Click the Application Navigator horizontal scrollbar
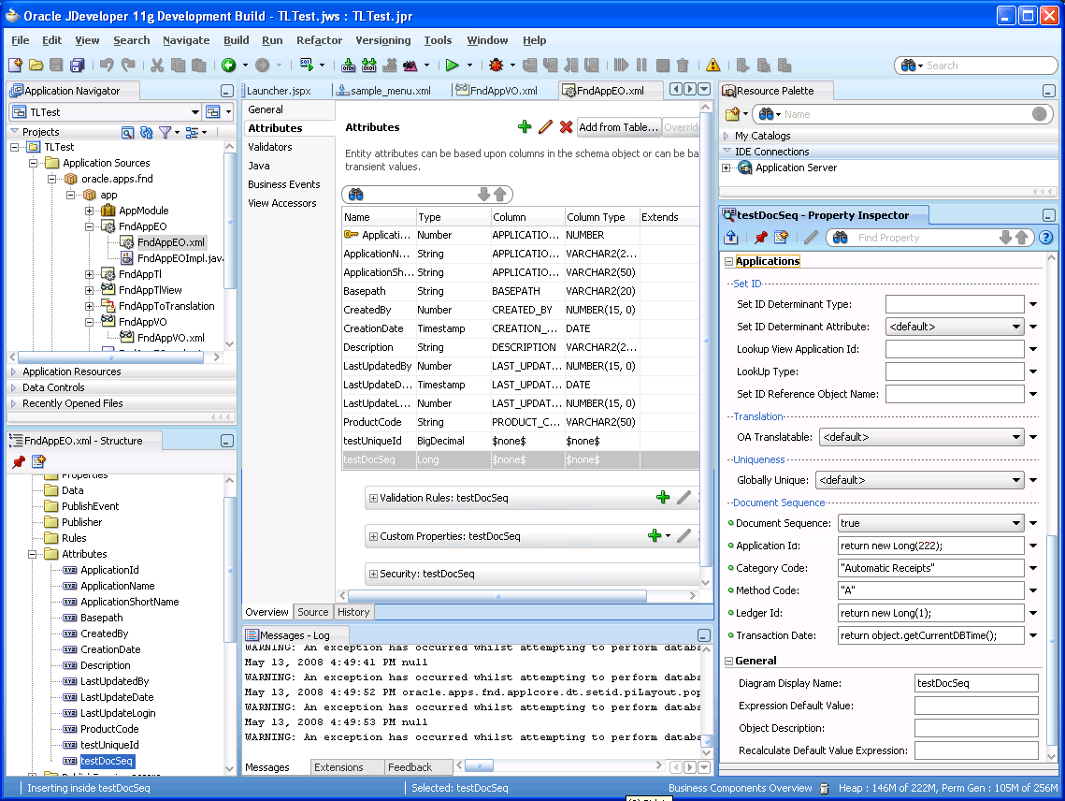 (x=110, y=357)
